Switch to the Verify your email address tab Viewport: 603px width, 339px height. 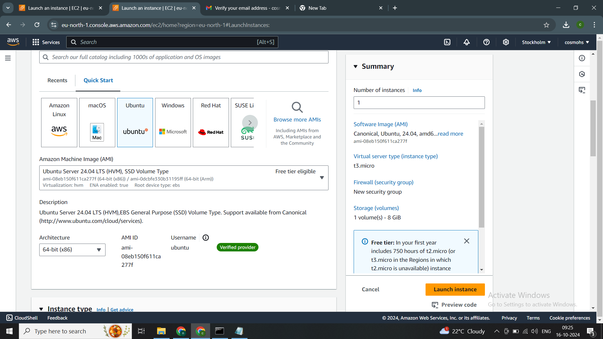coord(247,8)
